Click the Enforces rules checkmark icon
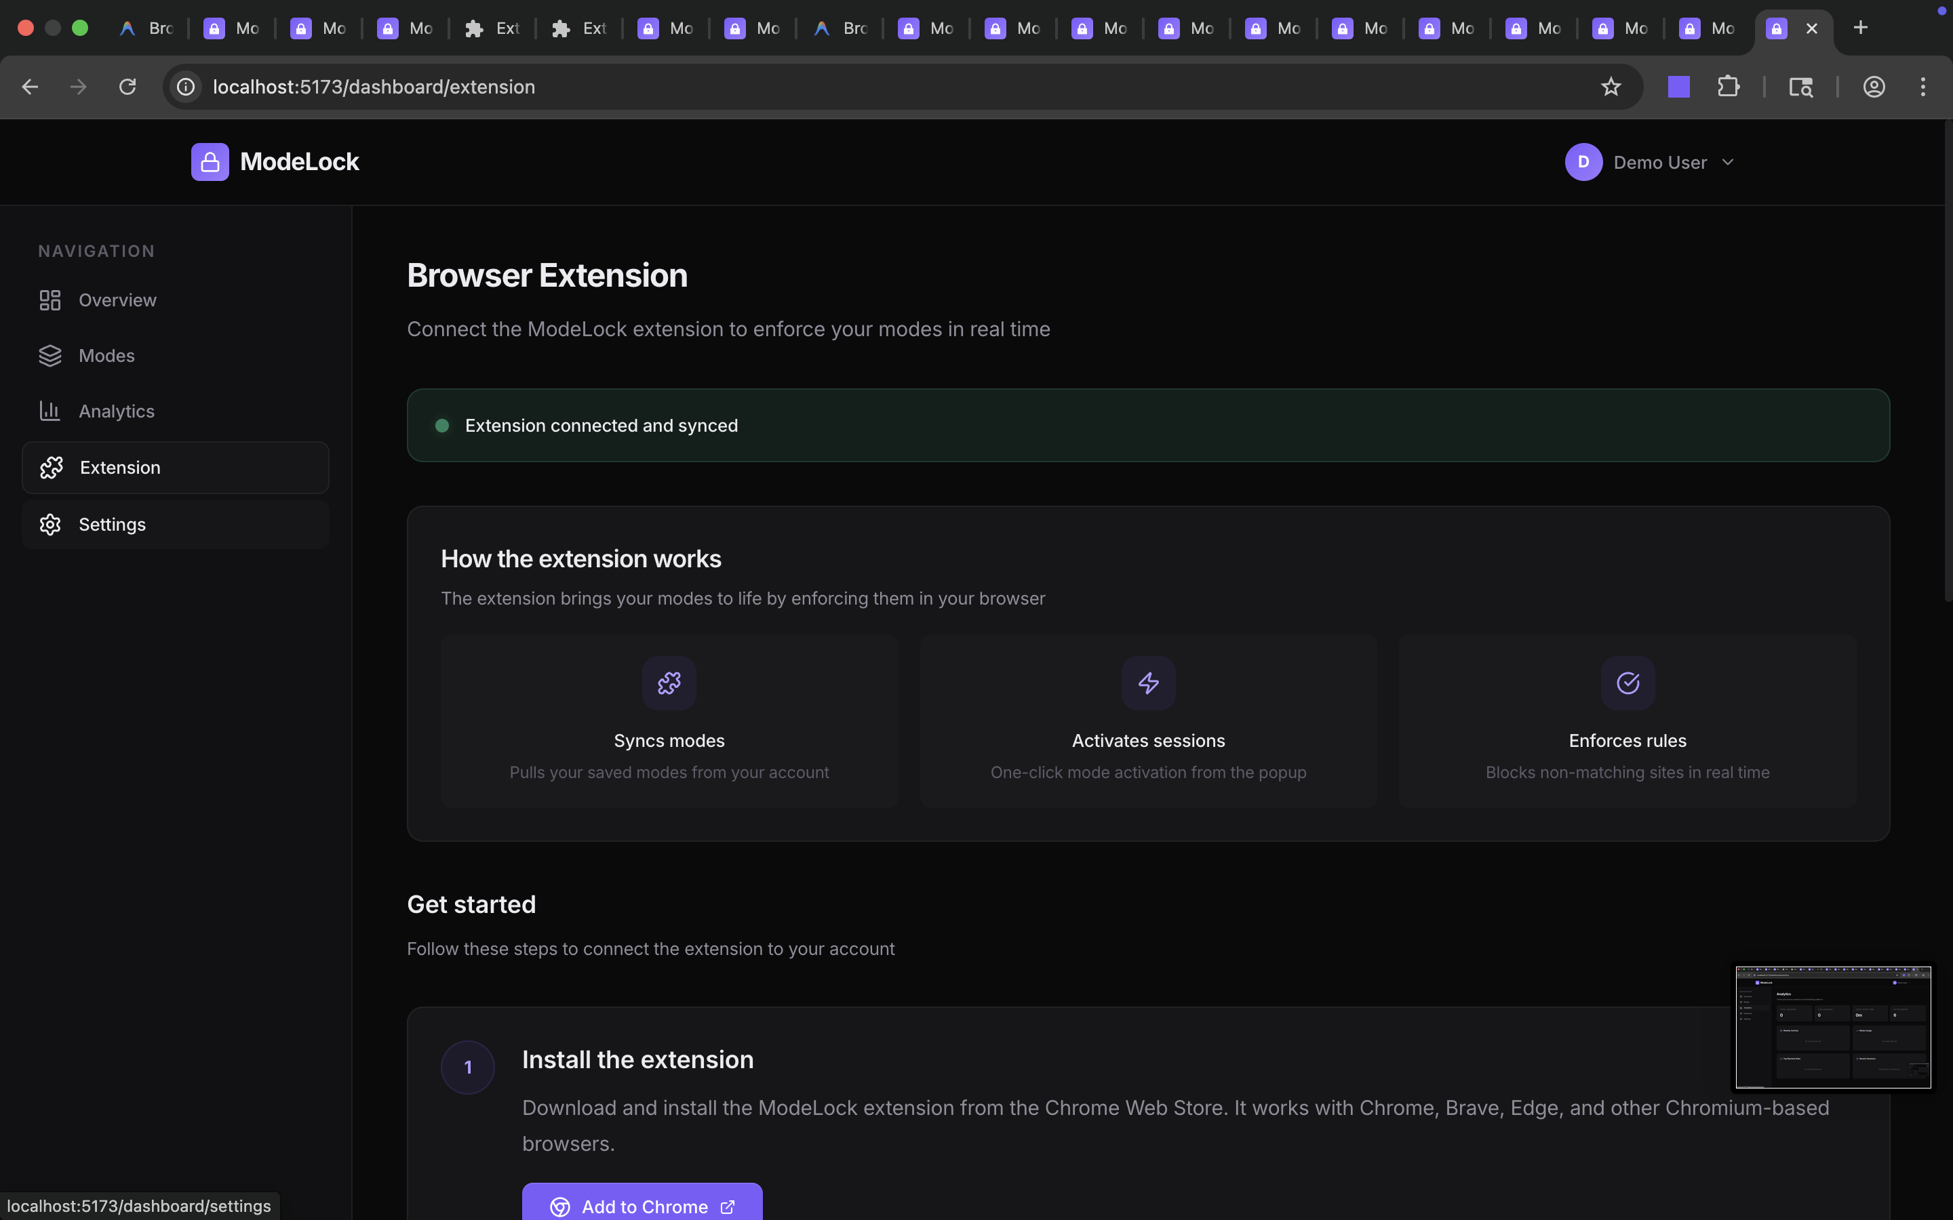 [1627, 683]
